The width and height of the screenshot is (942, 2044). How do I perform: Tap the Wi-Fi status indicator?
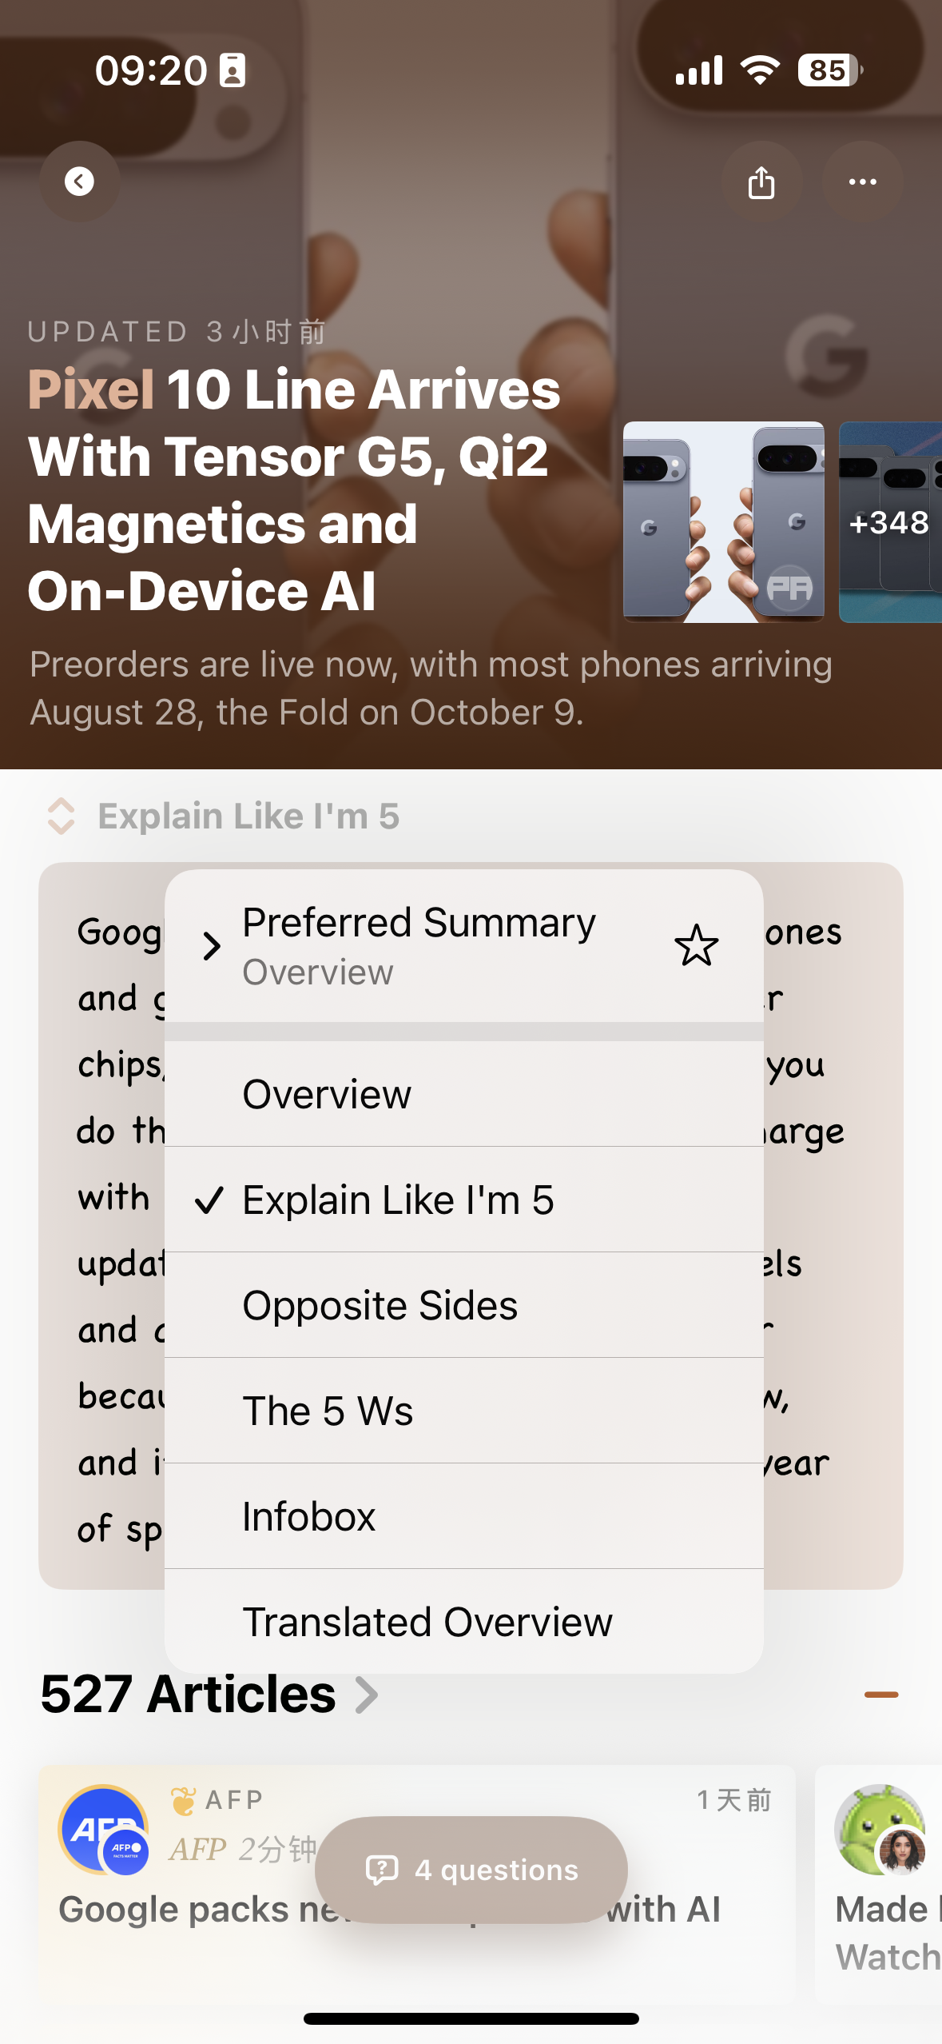tap(760, 70)
